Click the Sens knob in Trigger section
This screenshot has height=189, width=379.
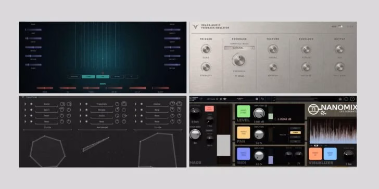click(206, 49)
